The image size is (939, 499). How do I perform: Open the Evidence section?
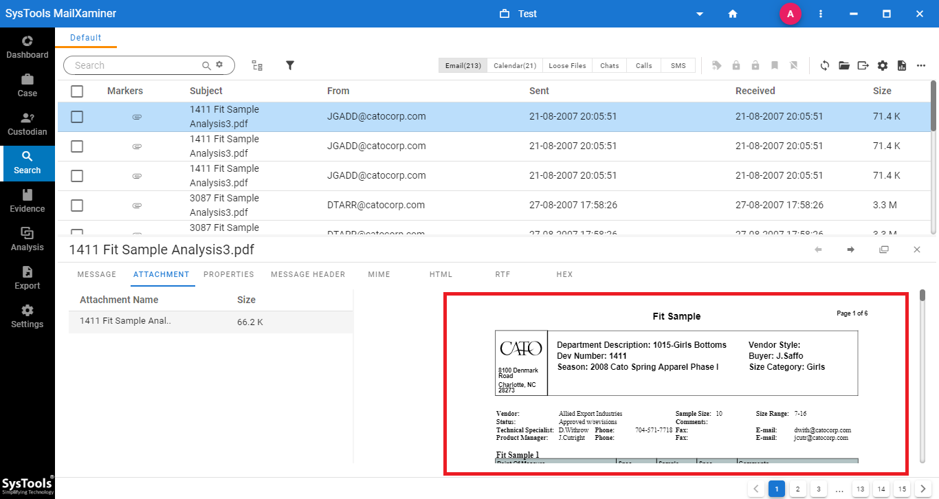click(x=27, y=201)
